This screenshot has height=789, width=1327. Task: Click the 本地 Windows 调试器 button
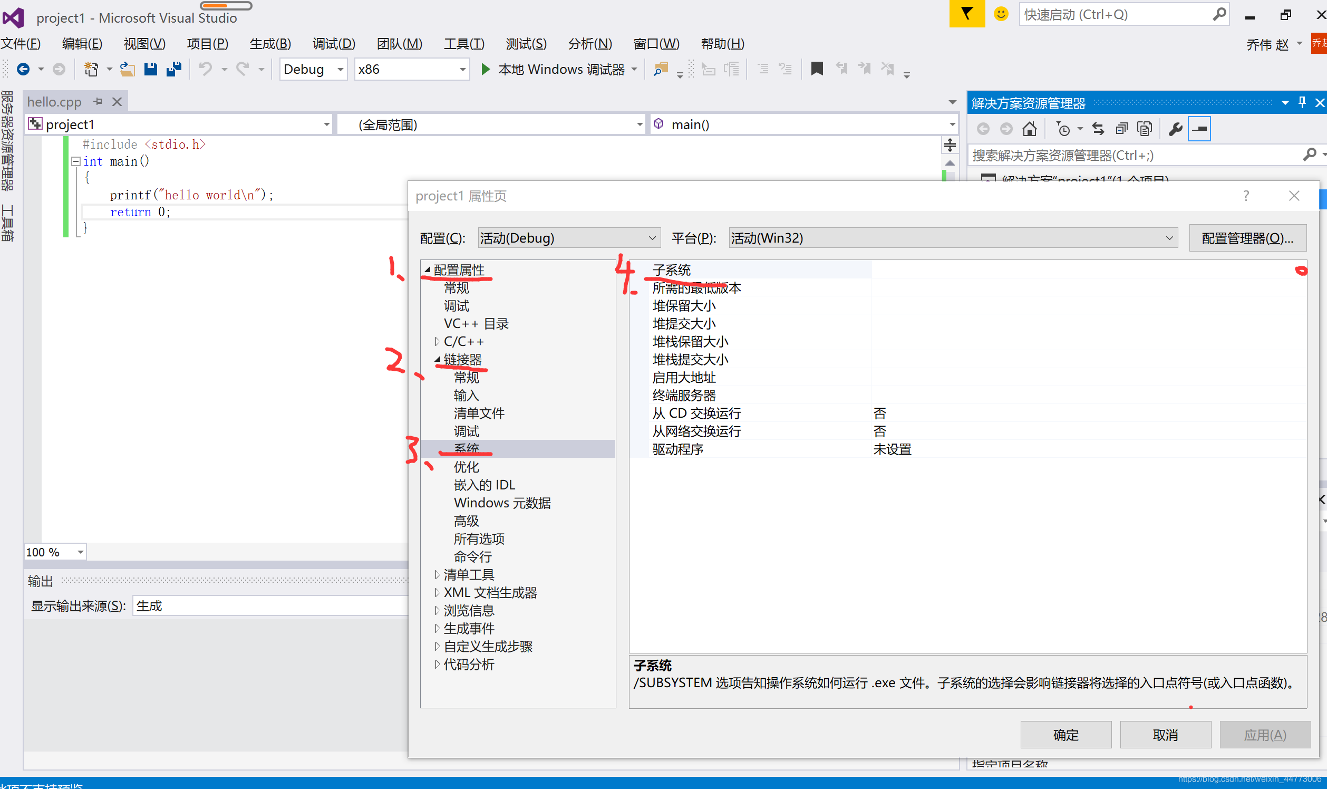[x=561, y=69]
